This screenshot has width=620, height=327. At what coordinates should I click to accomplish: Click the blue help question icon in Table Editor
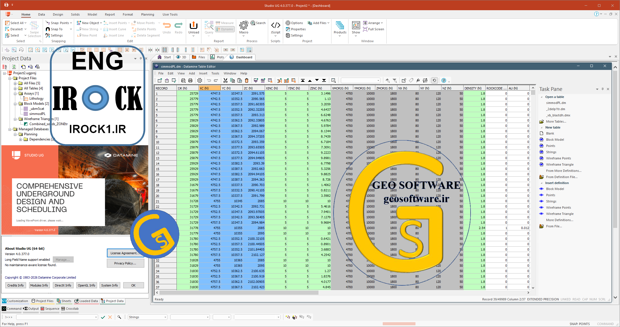click(x=444, y=80)
